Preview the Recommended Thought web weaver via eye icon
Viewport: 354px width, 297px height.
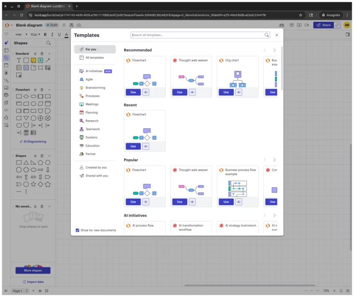pos(192,92)
